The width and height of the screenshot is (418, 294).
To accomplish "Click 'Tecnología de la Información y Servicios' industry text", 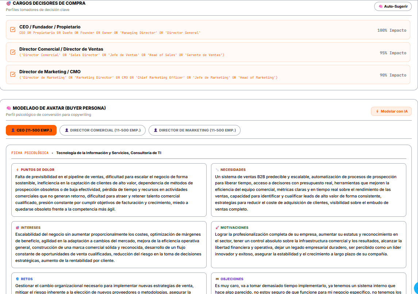I will 93,153.
